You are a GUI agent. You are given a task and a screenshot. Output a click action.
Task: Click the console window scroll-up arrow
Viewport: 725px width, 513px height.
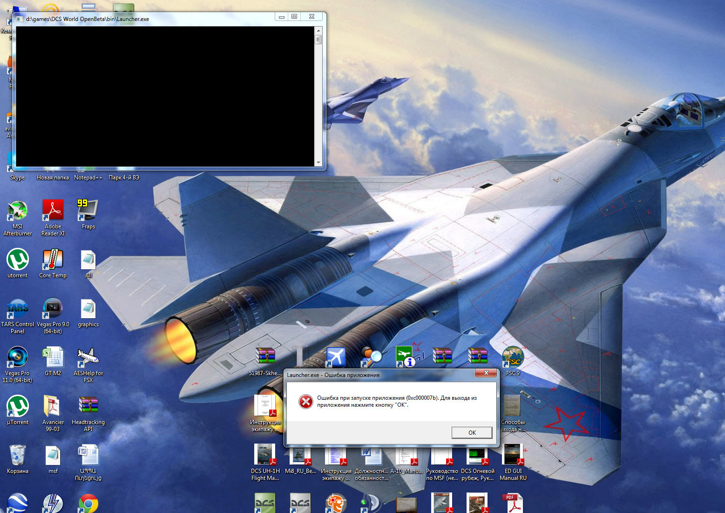[x=318, y=30]
